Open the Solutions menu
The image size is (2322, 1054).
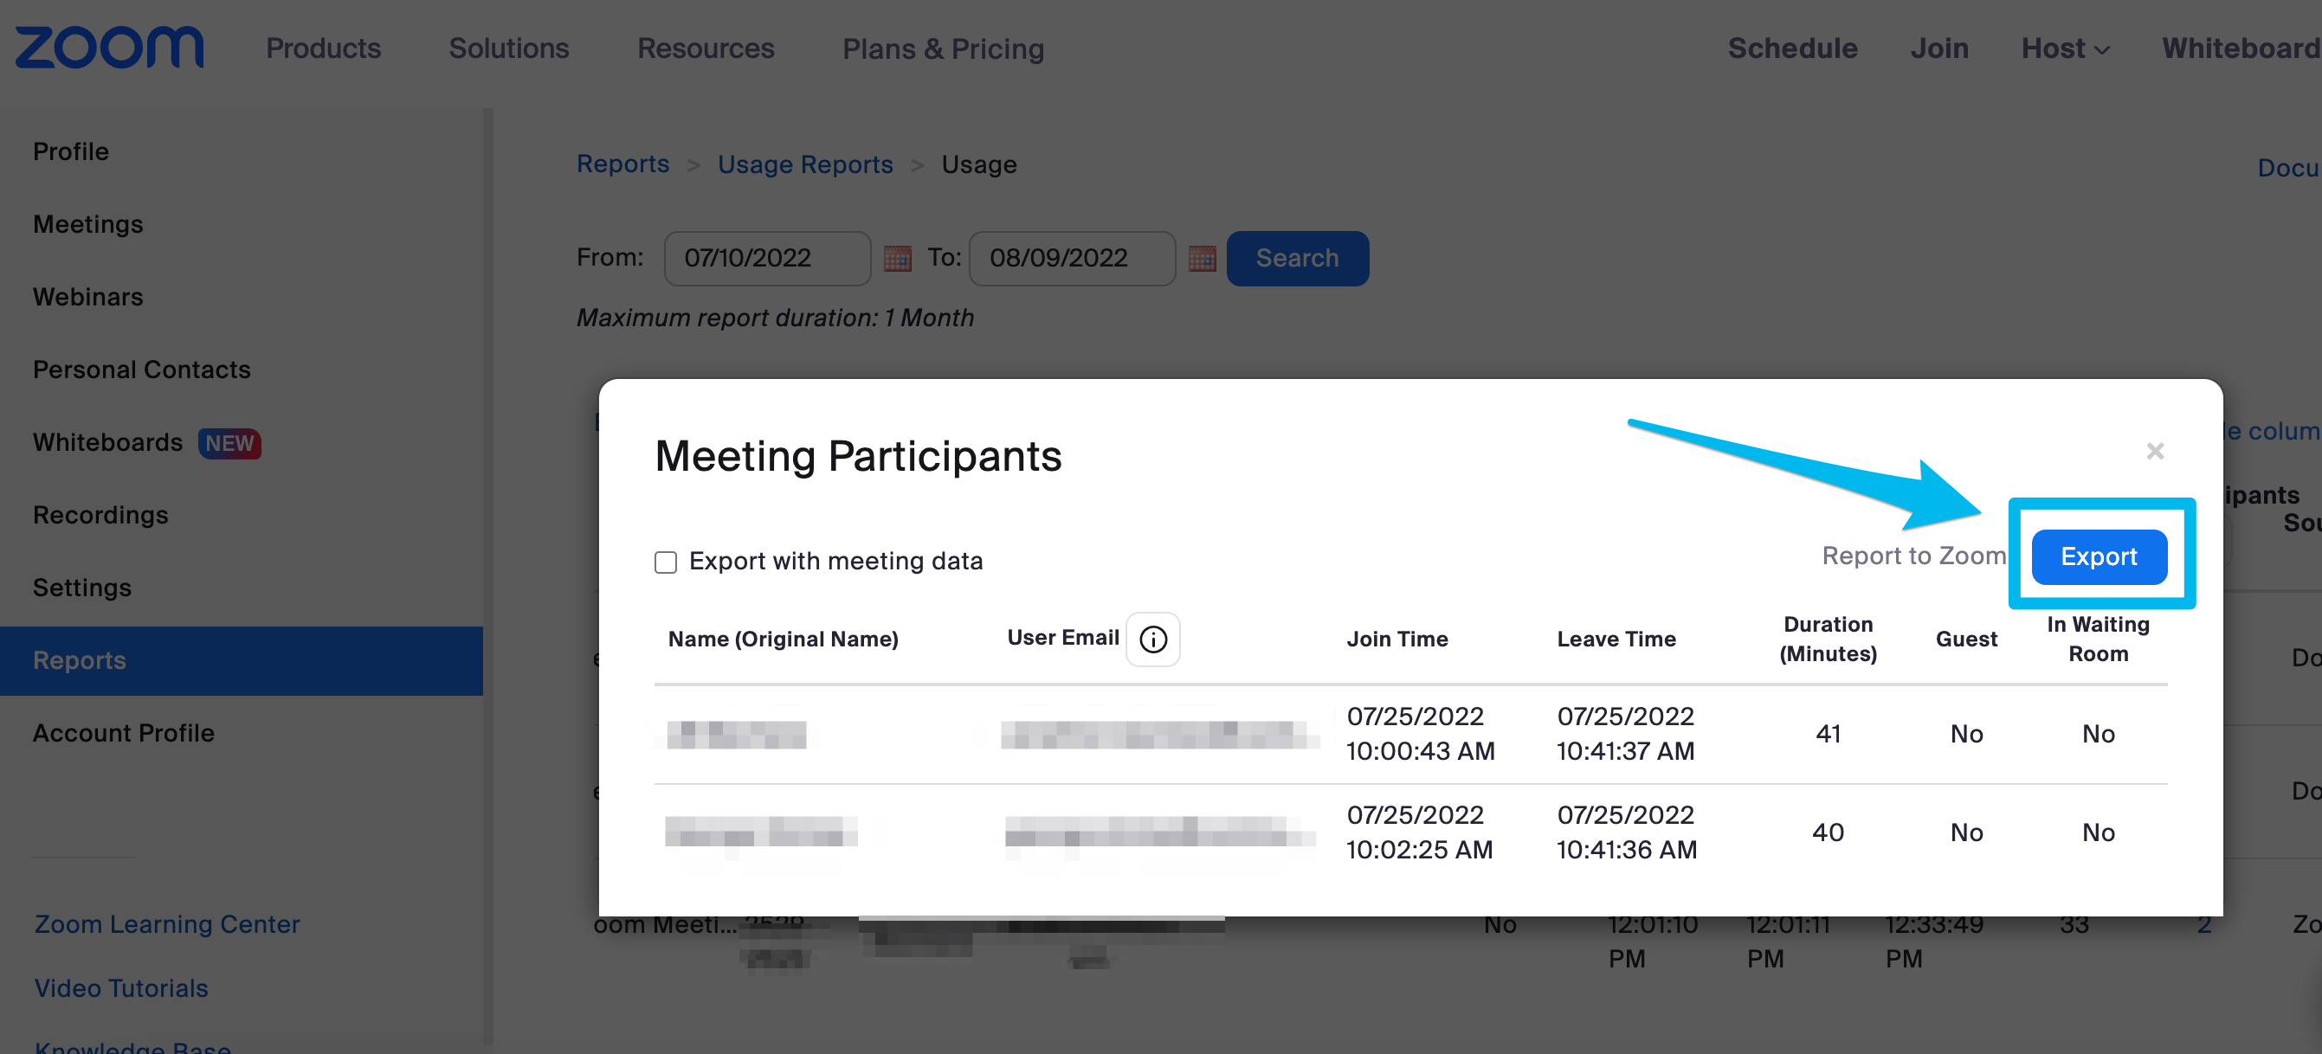[x=508, y=48]
